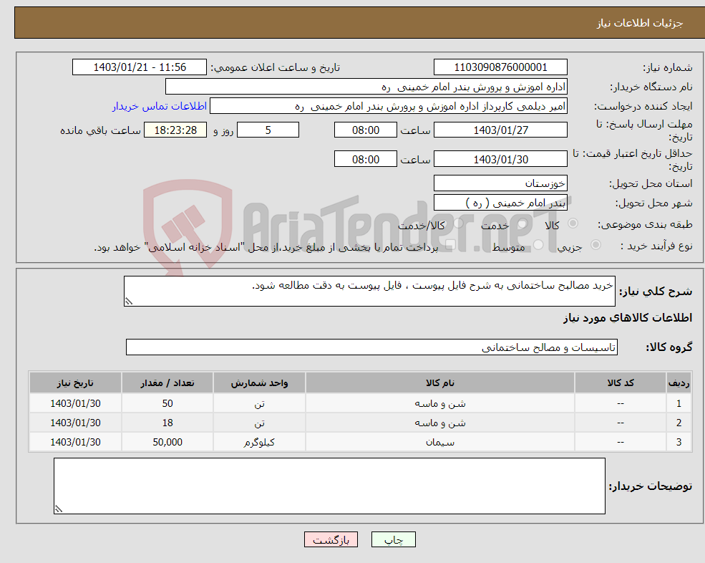Click quantity 50 in row 1

point(167,404)
